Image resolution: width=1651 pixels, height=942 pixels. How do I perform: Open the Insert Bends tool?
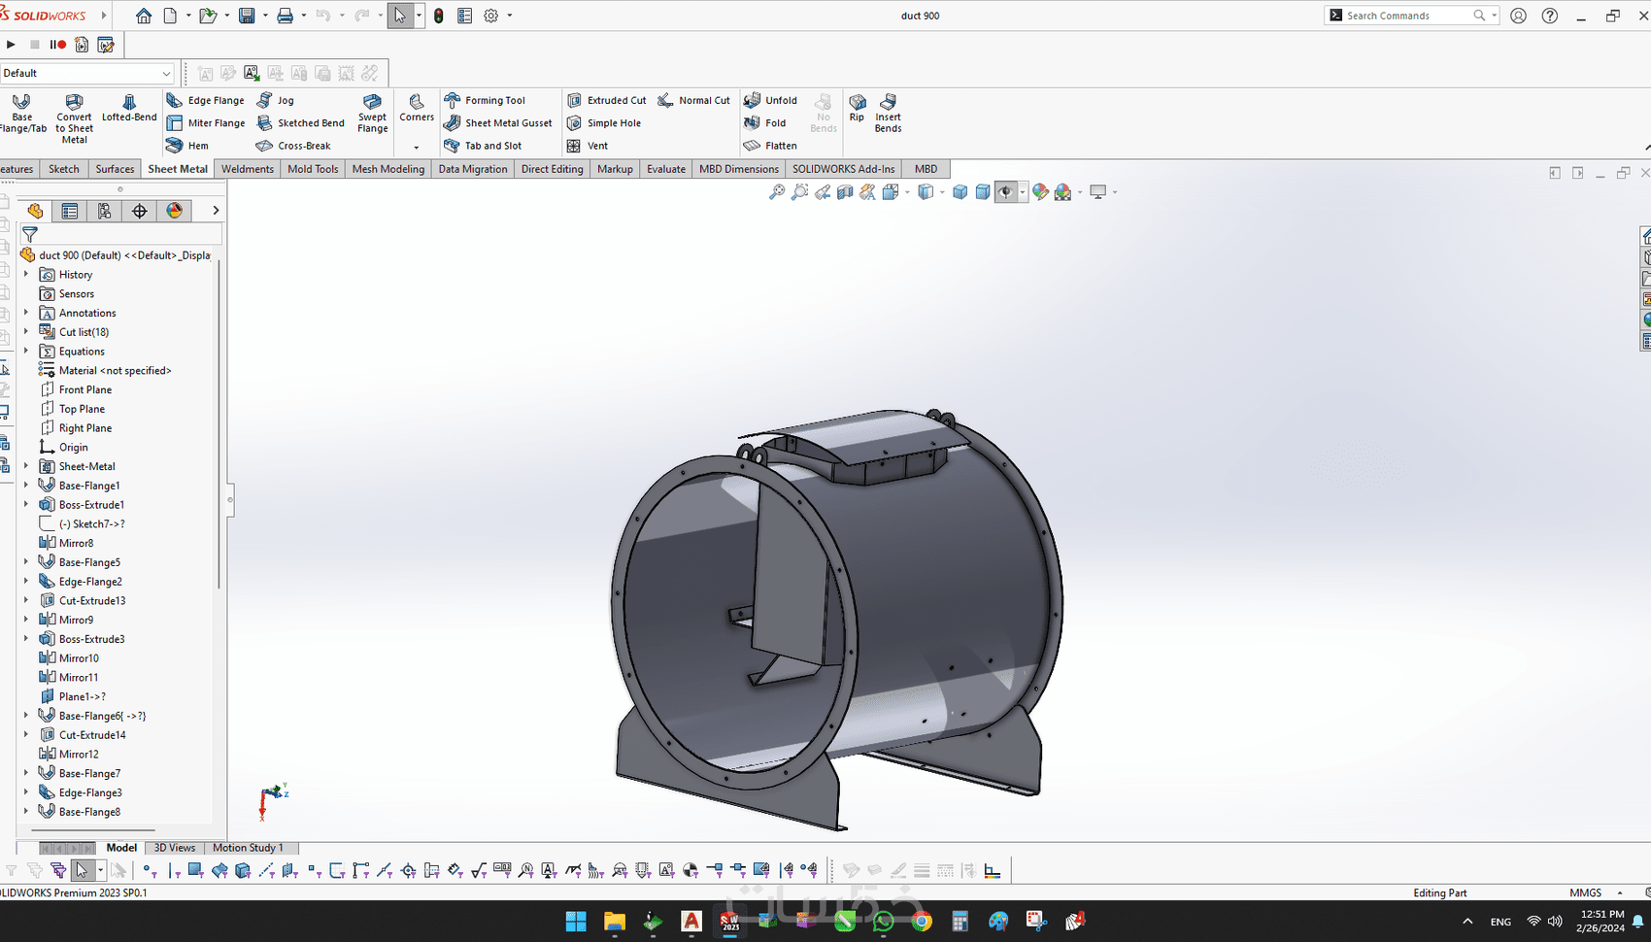[888, 113]
